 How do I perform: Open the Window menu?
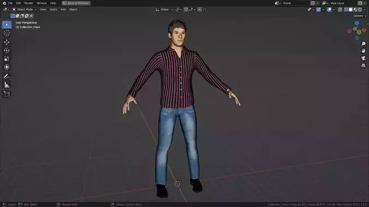pyautogui.click(x=41, y=3)
